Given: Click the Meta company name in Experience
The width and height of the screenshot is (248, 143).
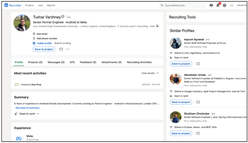Looking at the screenshot, I should pos(30,136).
